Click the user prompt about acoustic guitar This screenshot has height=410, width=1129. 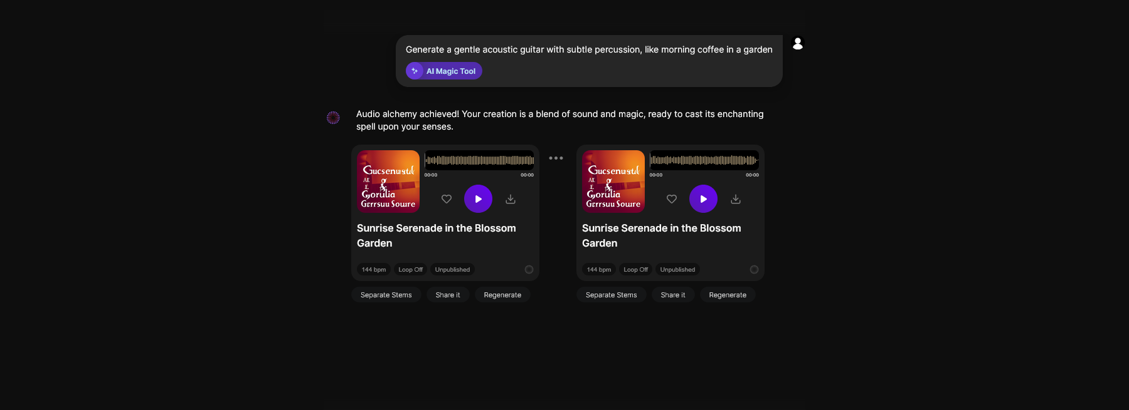pos(589,49)
